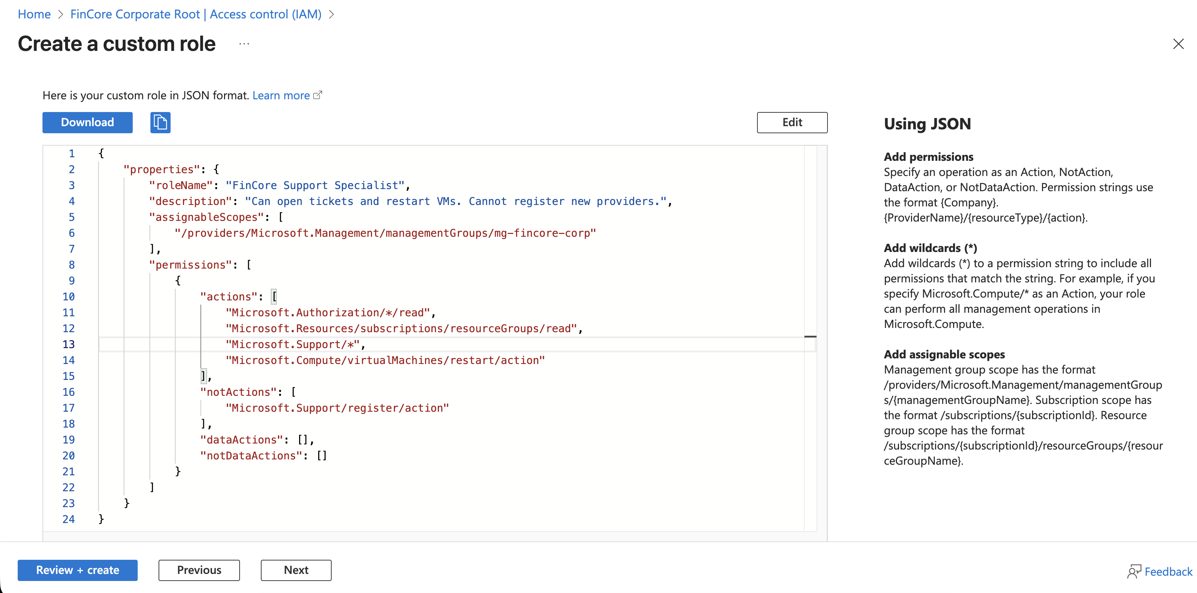Open the ellipsis more options menu
This screenshot has width=1197, height=593.
244,44
